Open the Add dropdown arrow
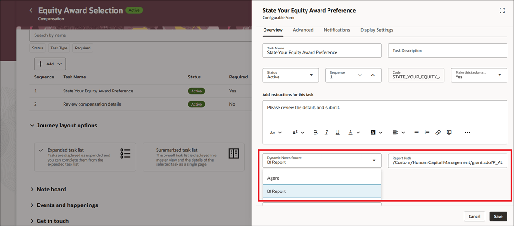514x226 pixels. tap(59, 64)
